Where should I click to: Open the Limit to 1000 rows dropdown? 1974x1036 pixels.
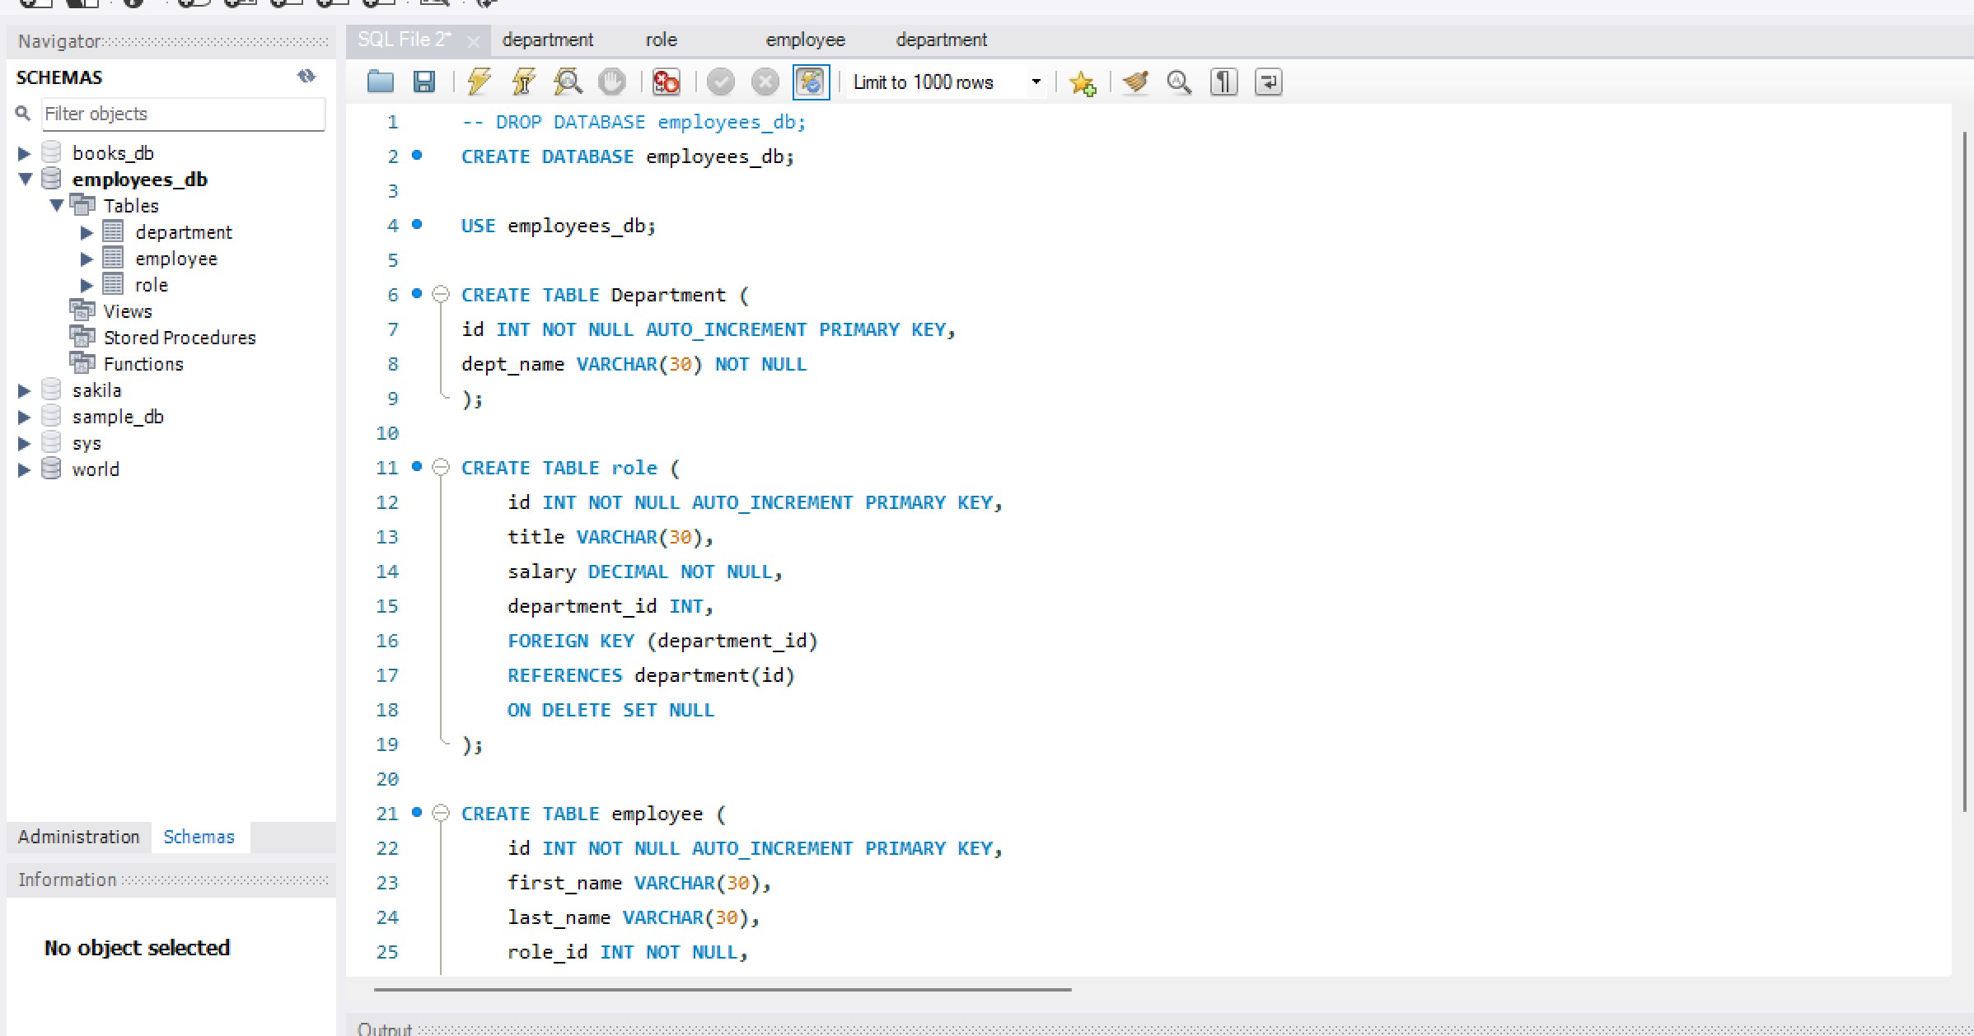click(1036, 82)
